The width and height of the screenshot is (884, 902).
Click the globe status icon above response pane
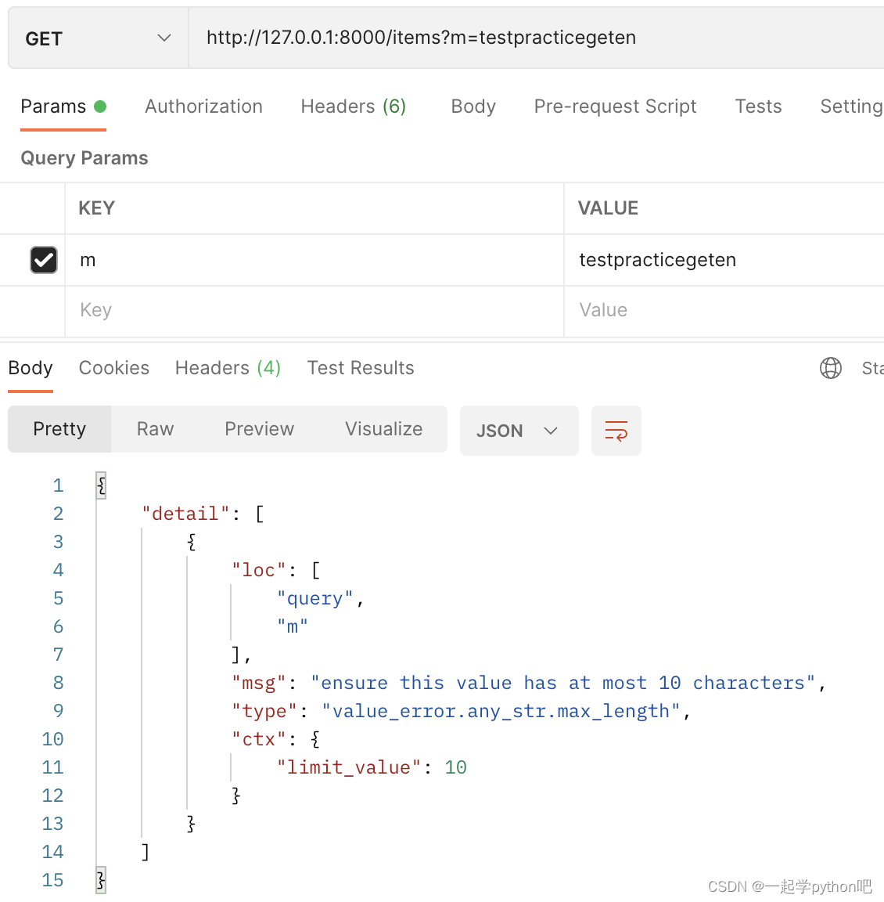(830, 368)
